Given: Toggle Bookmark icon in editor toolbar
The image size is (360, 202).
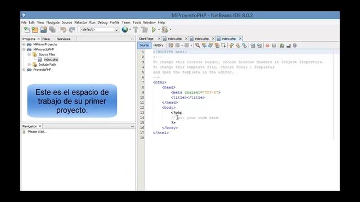Looking at the screenshot, I should tap(245, 45).
